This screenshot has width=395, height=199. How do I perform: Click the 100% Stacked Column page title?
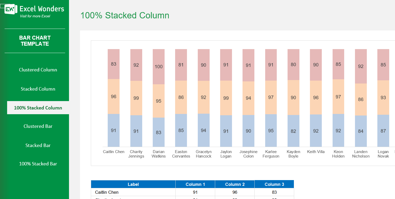[x=125, y=15]
